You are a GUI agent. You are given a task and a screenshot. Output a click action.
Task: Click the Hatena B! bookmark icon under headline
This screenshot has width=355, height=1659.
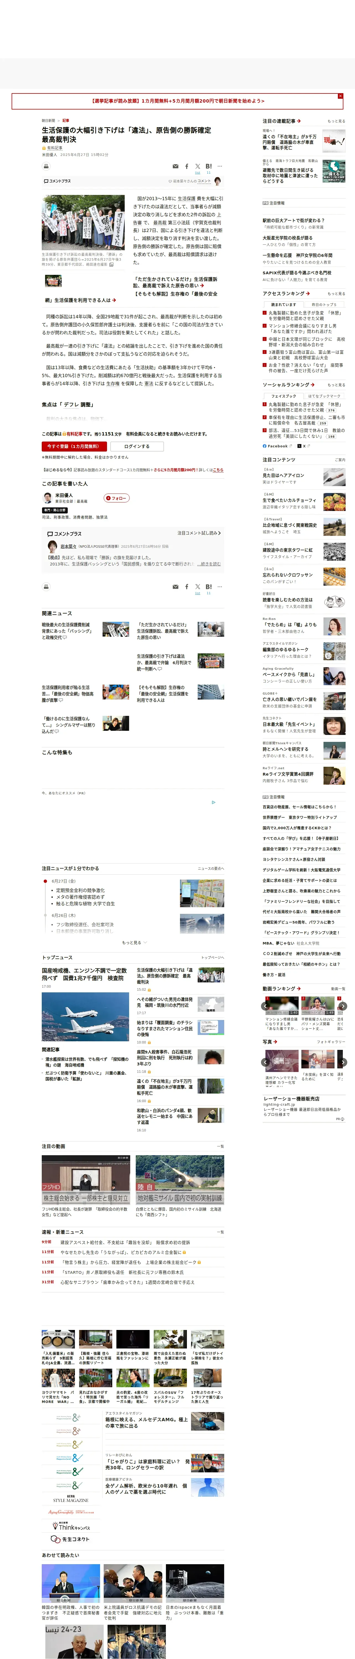(x=209, y=166)
